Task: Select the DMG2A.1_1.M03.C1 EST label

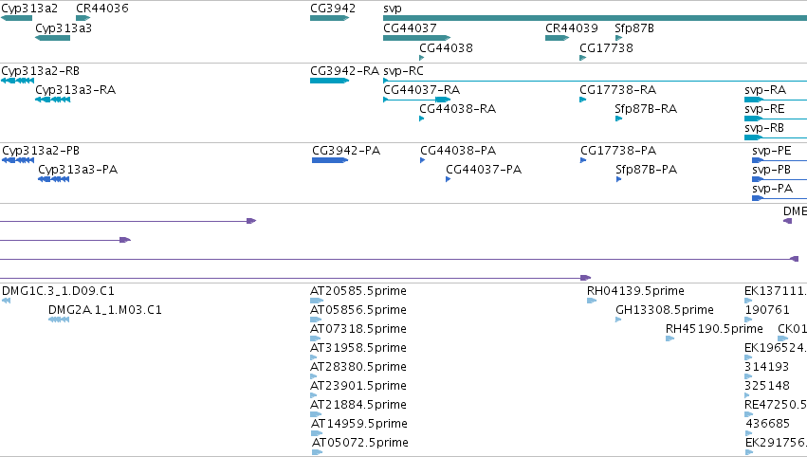Action: pyautogui.click(x=105, y=310)
